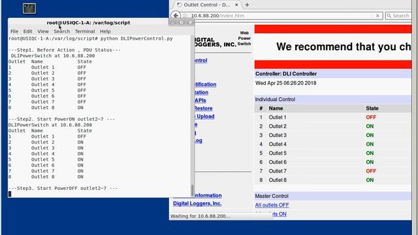Click the Outlet 5 ON state in webpage
This screenshot has height=235, width=418.
(370, 153)
